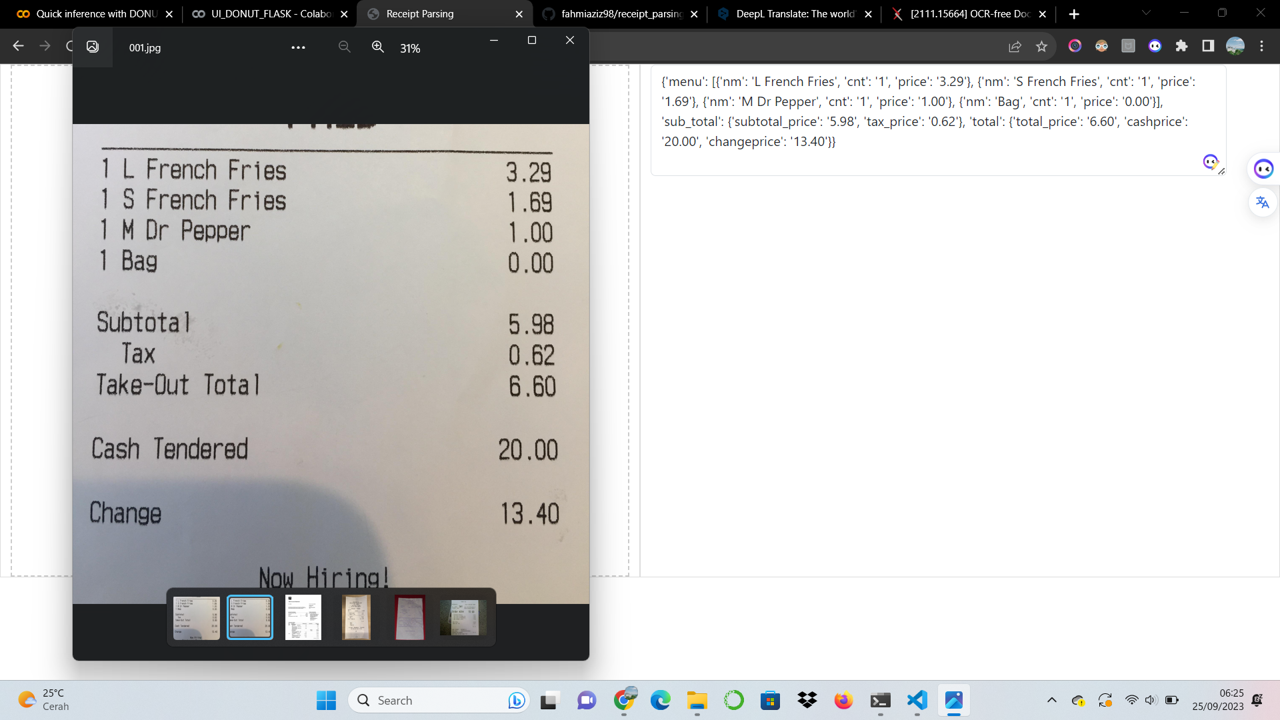Open the Chrome menu with three dots

pos(1261,45)
